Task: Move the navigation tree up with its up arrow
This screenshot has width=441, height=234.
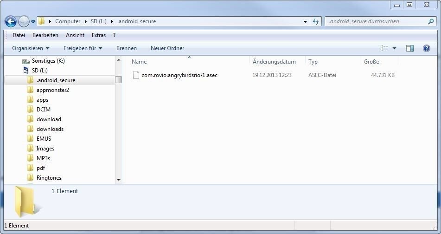Action: tap(119, 60)
